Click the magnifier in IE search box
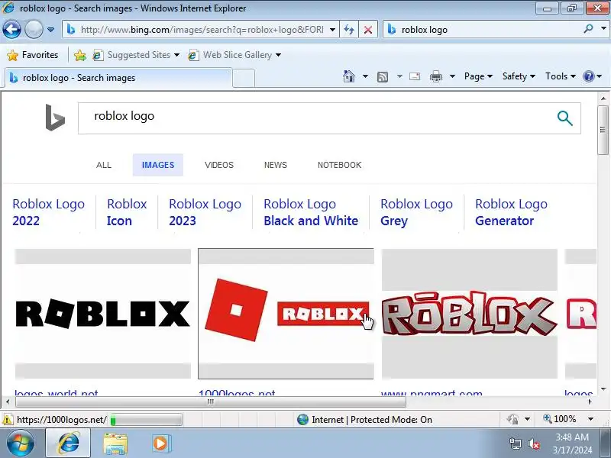 pyautogui.click(x=588, y=29)
